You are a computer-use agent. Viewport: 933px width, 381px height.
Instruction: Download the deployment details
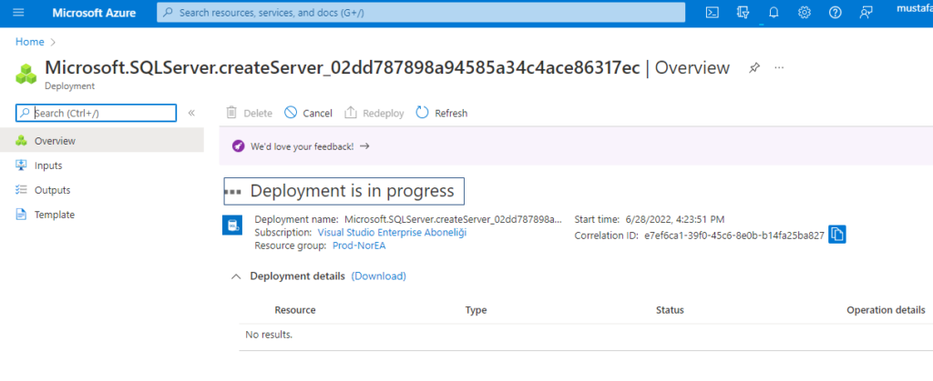click(x=378, y=276)
